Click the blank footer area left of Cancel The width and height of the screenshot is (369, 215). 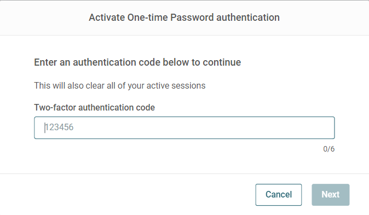click(127, 195)
